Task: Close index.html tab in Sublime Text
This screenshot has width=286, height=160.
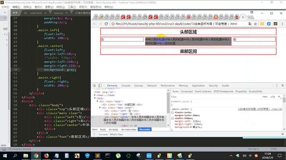Action: (x=45, y=13)
